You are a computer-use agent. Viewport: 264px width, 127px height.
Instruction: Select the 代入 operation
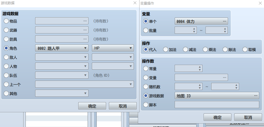coord(146,49)
